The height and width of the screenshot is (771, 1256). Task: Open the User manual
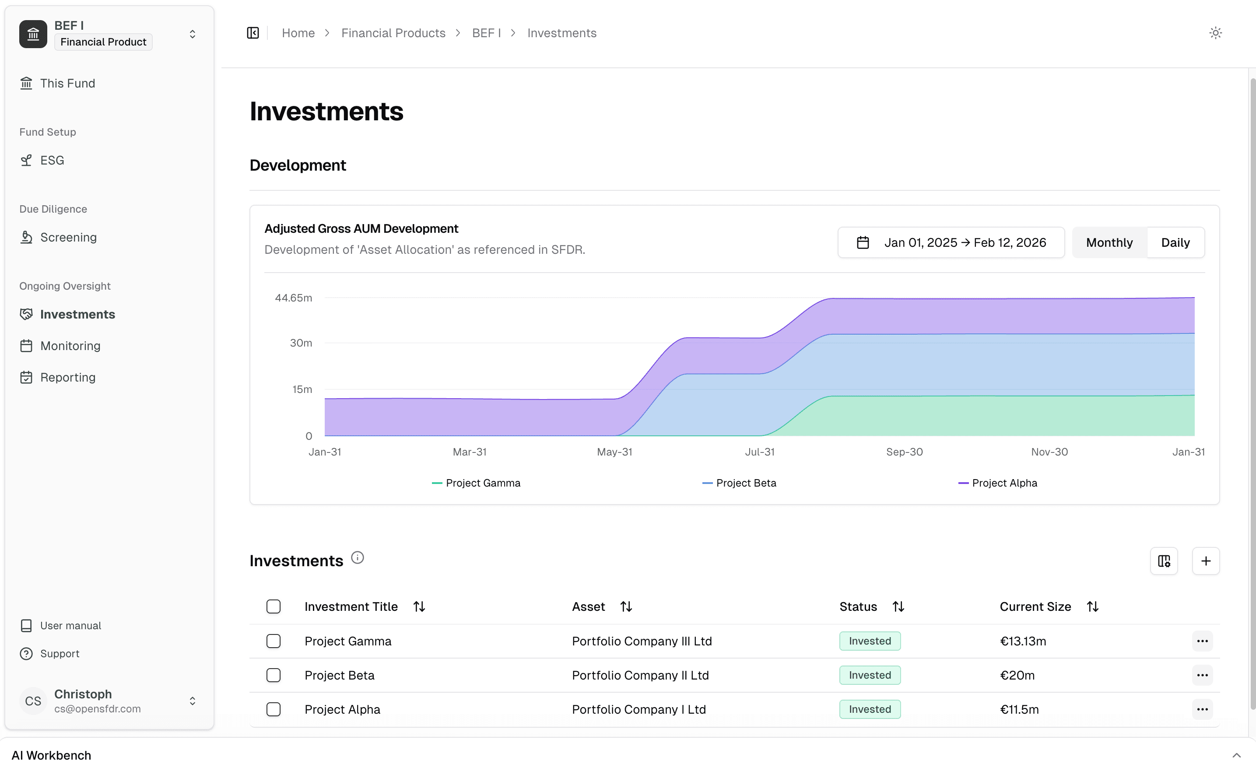[70, 625]
